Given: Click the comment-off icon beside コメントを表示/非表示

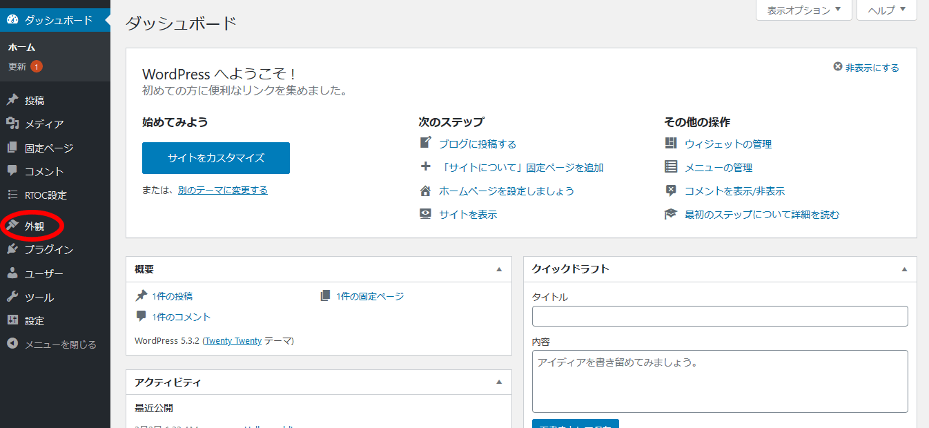Looking at the screenshot, I should point(671,191).
